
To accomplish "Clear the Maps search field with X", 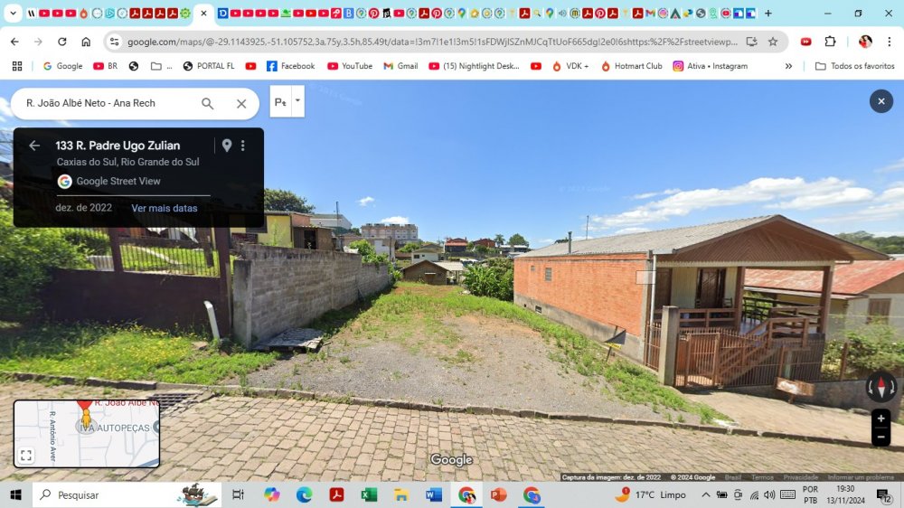I will pyautogui.click(x=241, y=104).
